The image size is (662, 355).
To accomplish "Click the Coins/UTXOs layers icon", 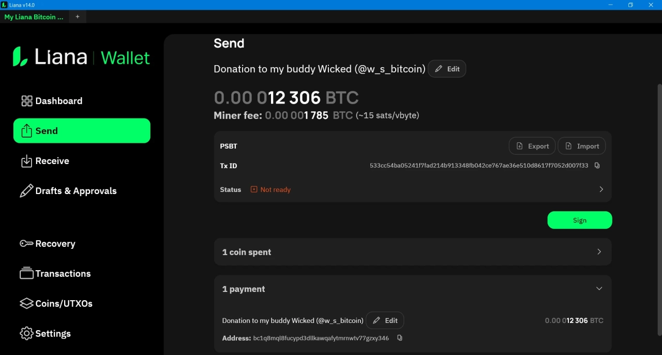I will 26,303.
